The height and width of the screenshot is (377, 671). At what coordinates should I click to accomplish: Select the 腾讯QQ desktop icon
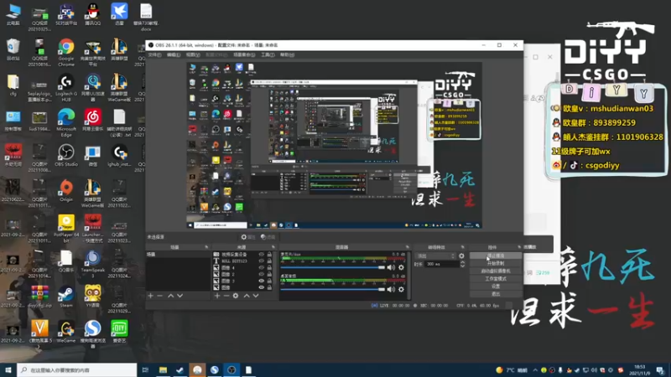[x=92, y=14]
